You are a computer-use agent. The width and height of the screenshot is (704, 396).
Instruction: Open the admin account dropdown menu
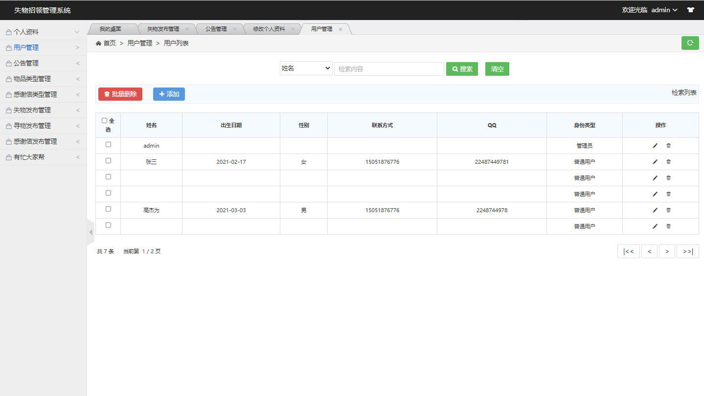(x=664, y=10)
